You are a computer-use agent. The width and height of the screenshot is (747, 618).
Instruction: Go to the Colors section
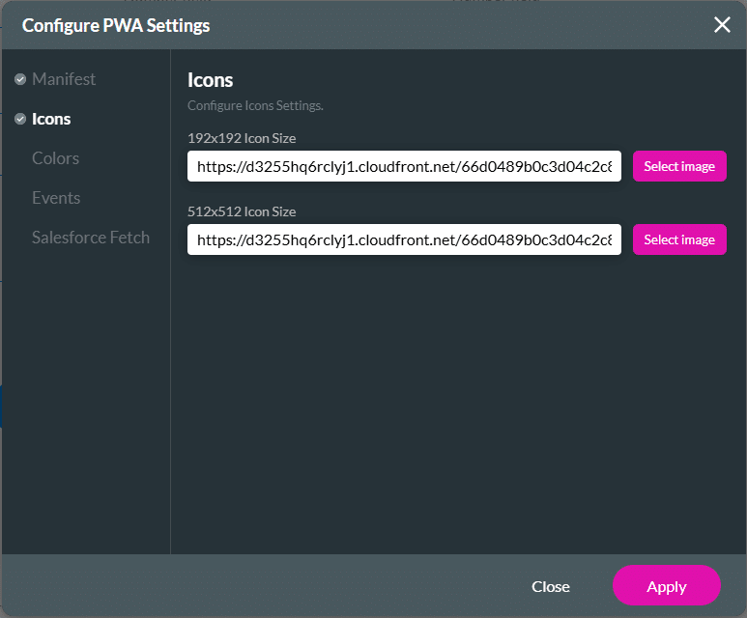tap(55, 158)
